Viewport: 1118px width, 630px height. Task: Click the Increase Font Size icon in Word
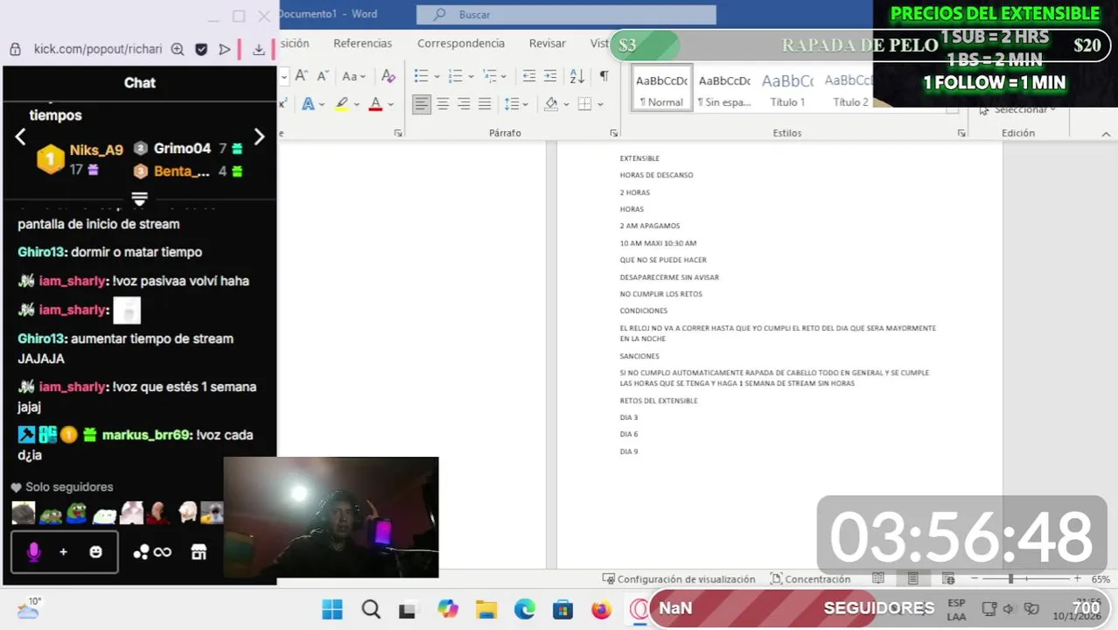pos(300,76)
